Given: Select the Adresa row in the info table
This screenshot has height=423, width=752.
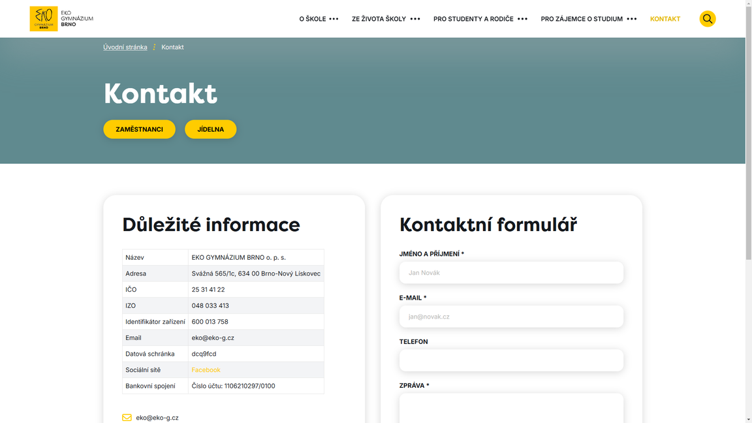Looking at the screenshot, I should pos(222,273).
